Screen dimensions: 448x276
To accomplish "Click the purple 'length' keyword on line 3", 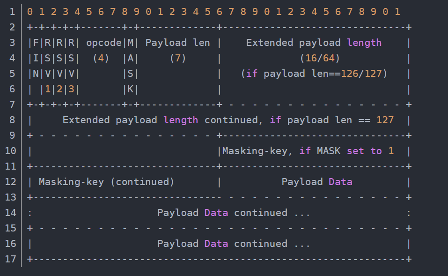I will (x=364, y=43).
